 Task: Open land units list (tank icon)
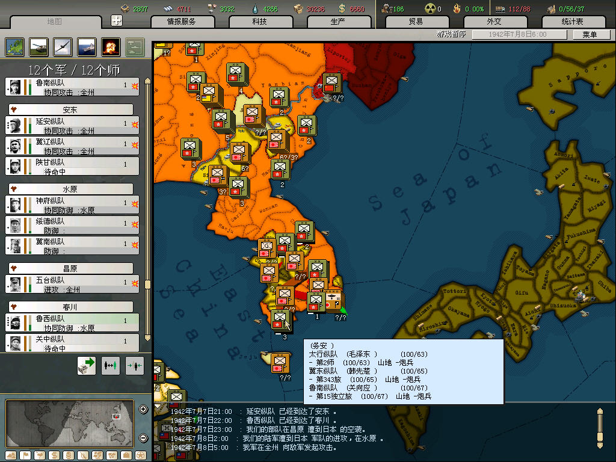(x=38, y=47)
